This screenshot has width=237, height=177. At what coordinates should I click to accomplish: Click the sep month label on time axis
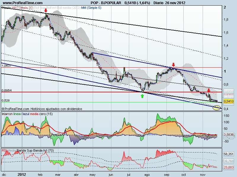click(x=167, y=175)
